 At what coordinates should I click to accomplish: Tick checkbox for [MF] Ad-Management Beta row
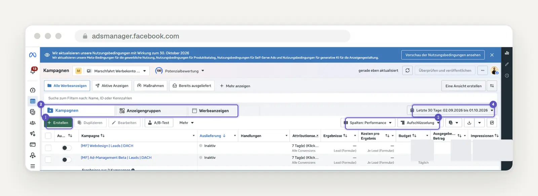(48, 159)
